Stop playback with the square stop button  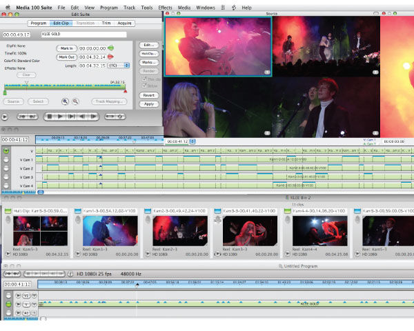50,117
